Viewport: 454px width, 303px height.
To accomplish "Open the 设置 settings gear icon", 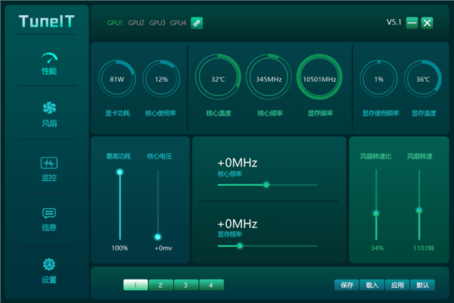I will point(49,264).
